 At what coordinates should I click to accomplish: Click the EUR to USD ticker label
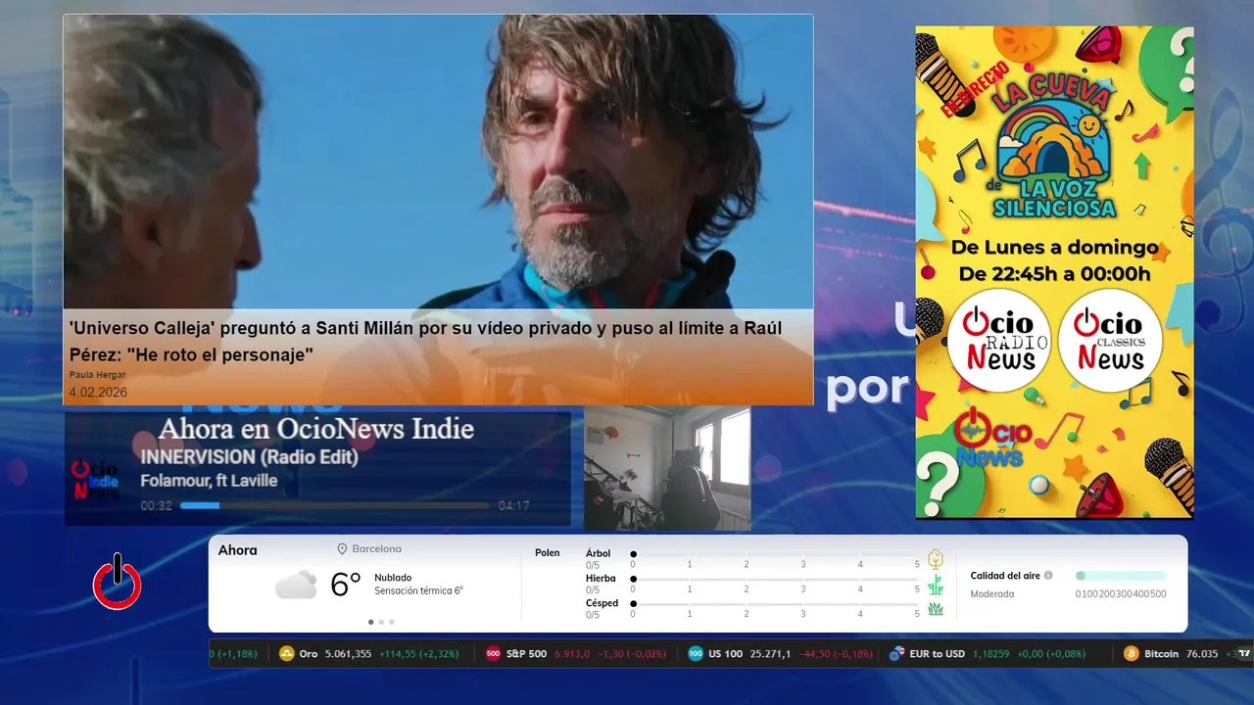pyautogui.click(x=937, y=653)
